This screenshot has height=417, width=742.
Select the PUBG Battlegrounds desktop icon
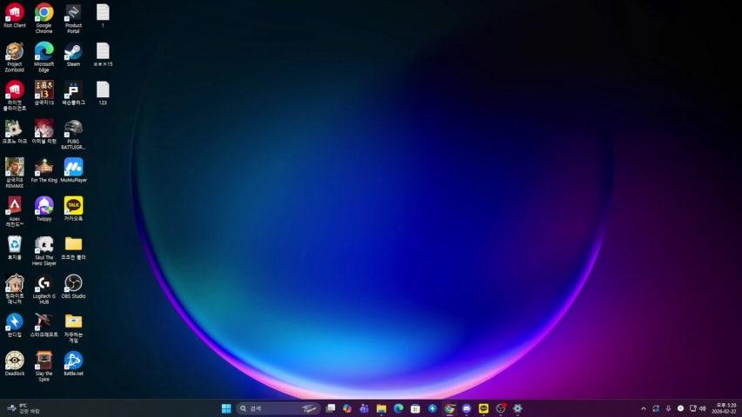[x=73, y=129]
